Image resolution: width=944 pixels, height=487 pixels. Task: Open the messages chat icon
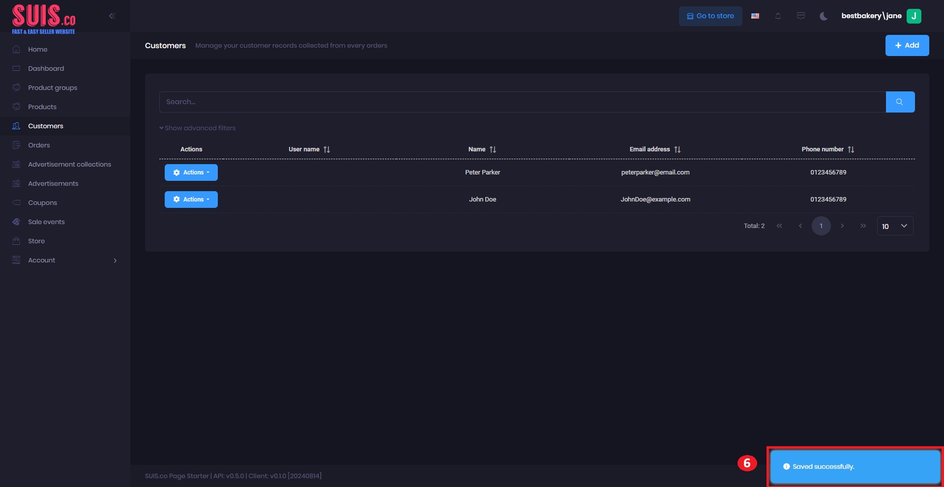pyautogui.click(x=801, y=16)
